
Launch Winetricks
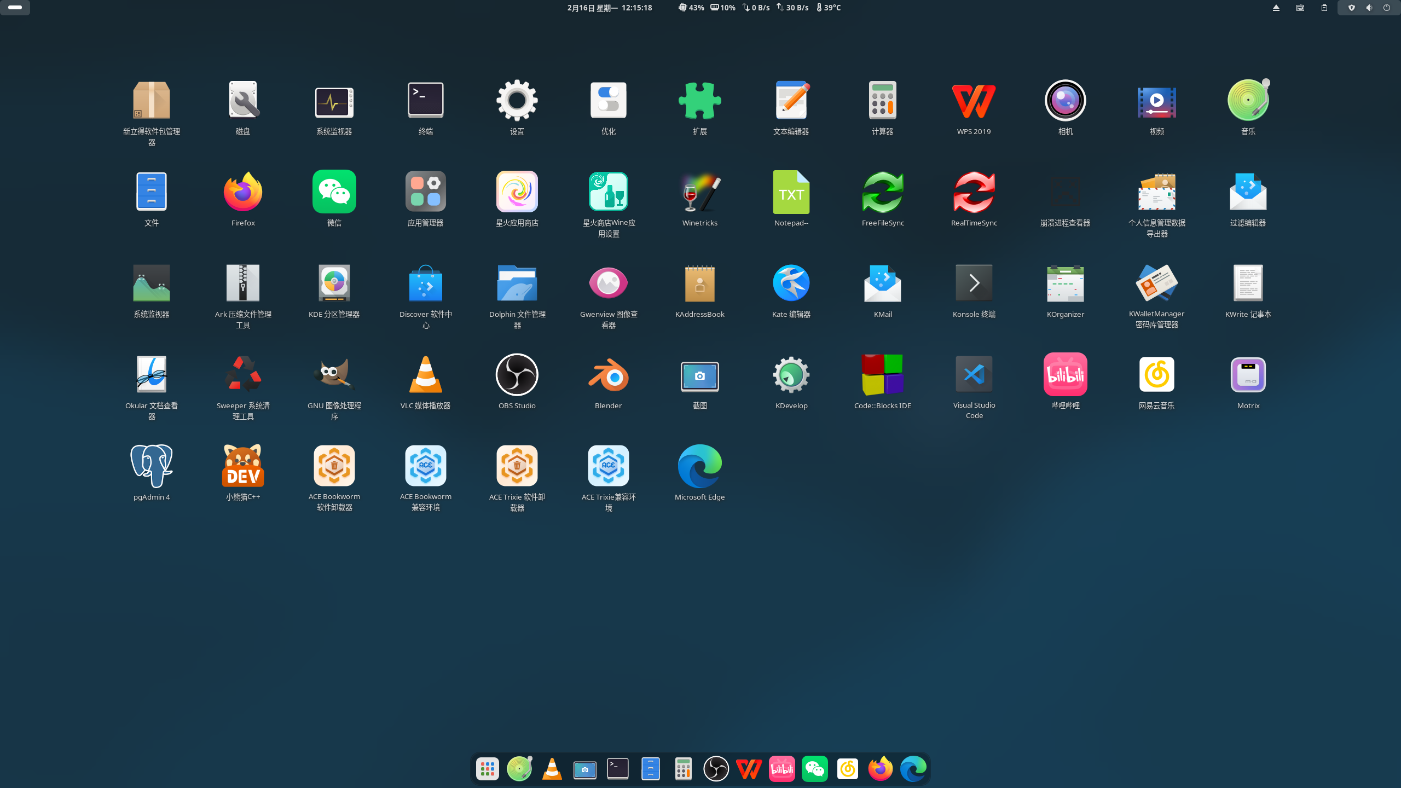(x=700, y=192)
